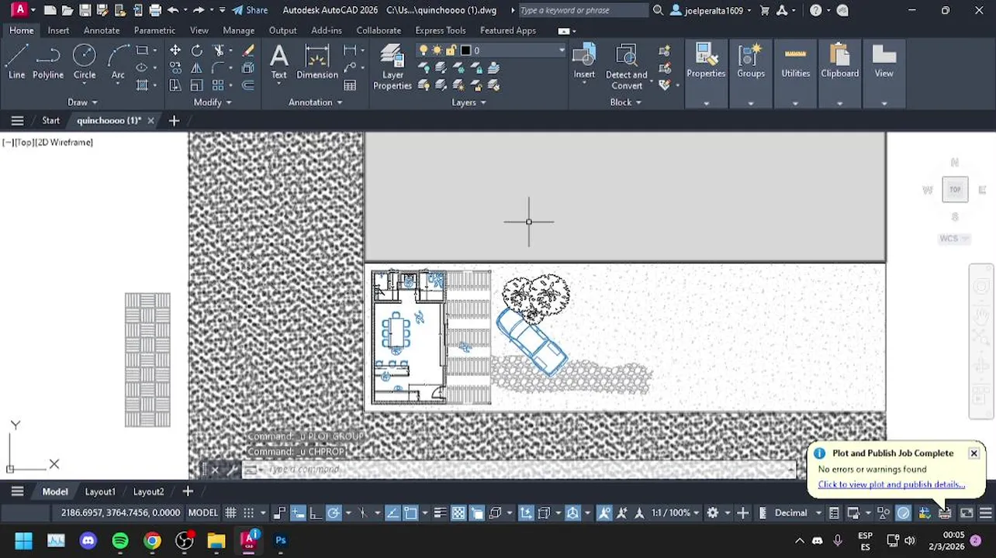Switch to the Start file tab
Screen dimensions: 996x558
pyautogui.click(x=50, y=120)
